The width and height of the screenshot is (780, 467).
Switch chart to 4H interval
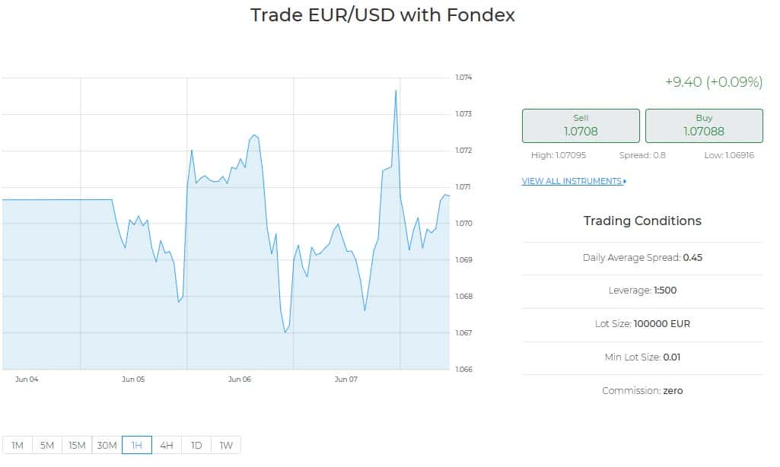tap(167, 445)
